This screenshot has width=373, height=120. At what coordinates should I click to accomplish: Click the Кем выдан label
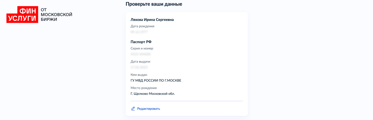[x=139, y=75]
